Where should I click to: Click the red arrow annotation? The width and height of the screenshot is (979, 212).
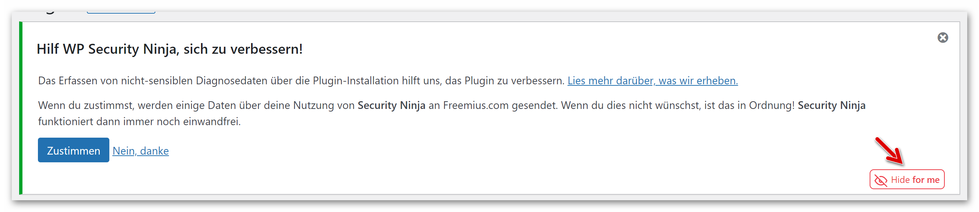click(889, 151)
